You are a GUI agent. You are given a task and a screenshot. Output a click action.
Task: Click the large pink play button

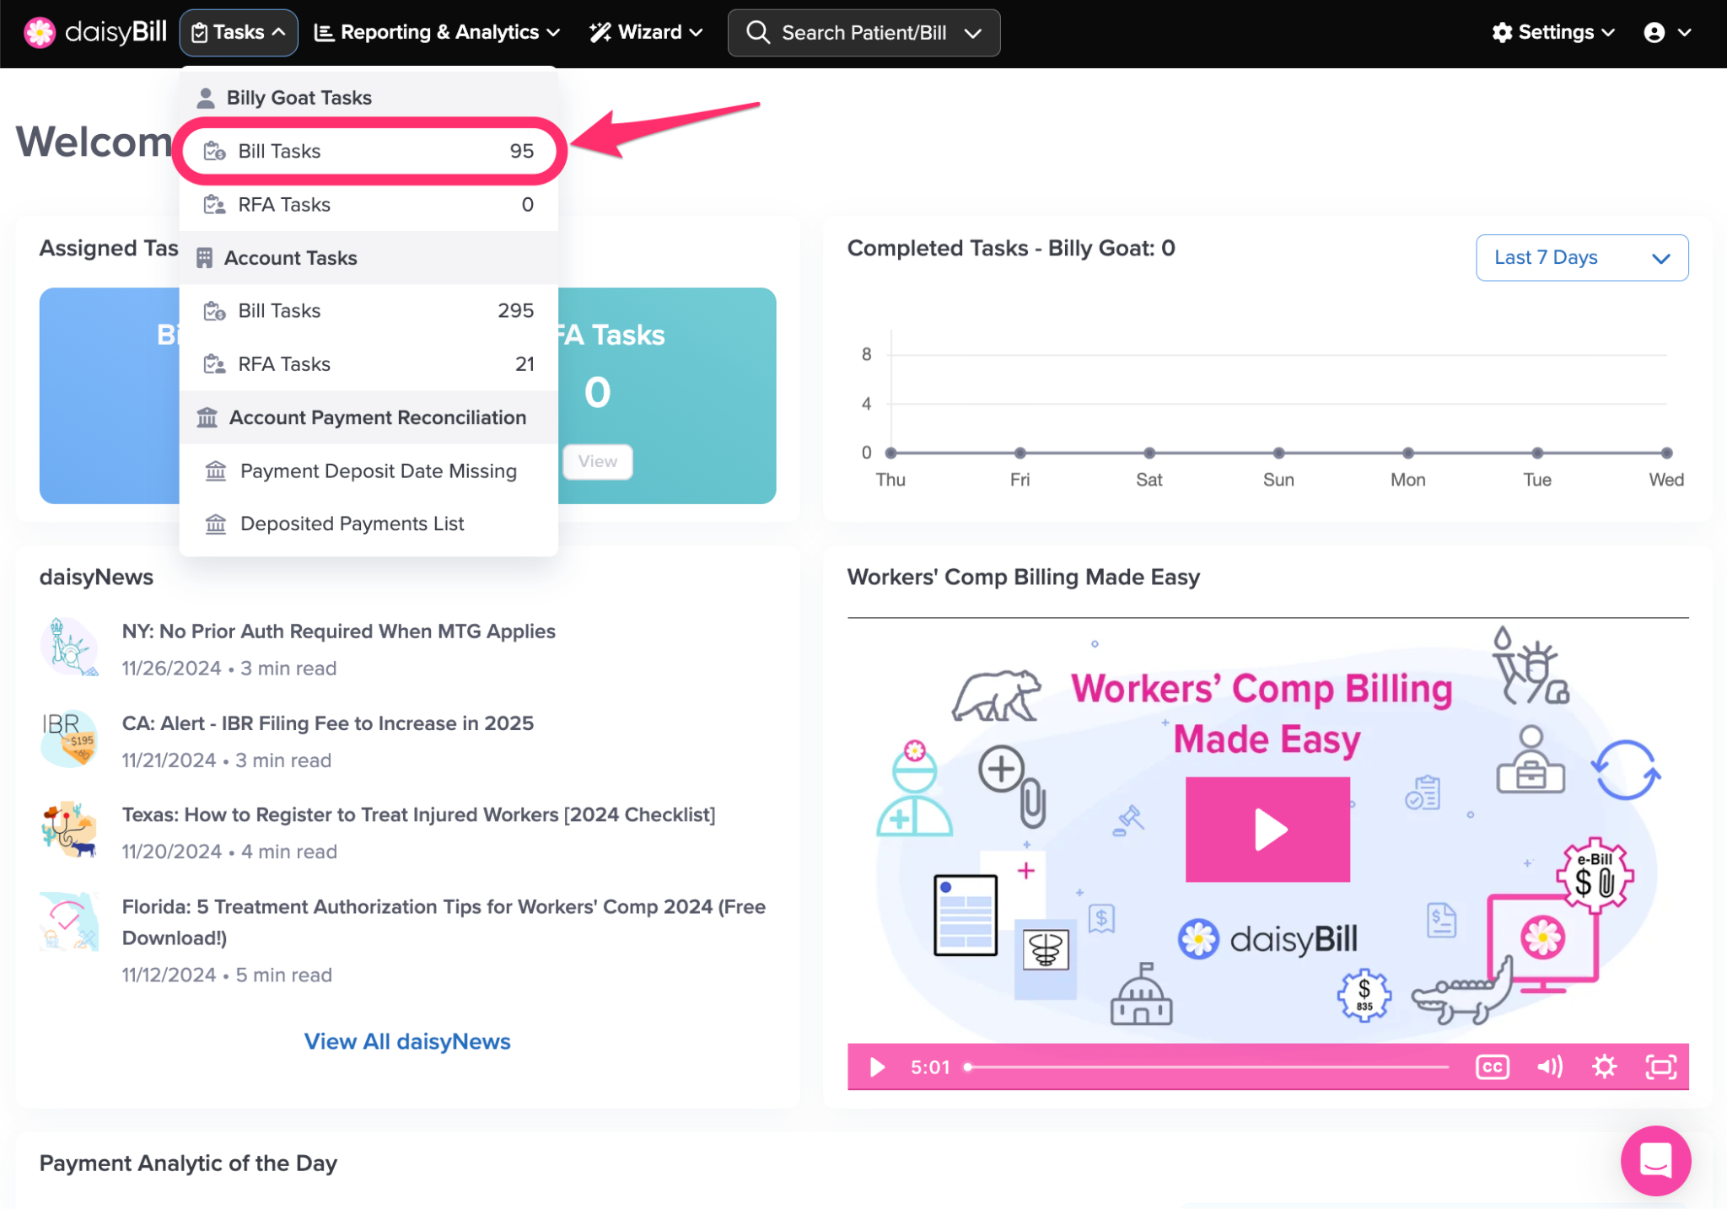point(1267,830)
